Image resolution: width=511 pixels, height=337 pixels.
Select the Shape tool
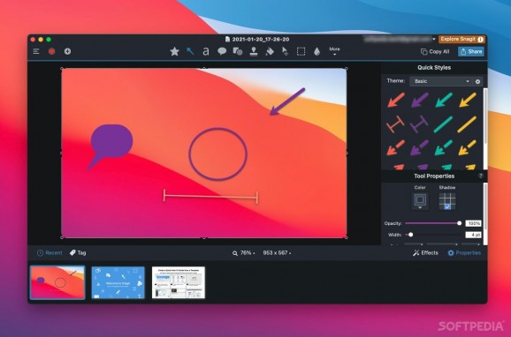(238, 51)
